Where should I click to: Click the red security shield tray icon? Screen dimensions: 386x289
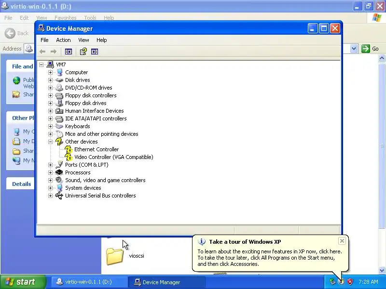coord(350,282)
